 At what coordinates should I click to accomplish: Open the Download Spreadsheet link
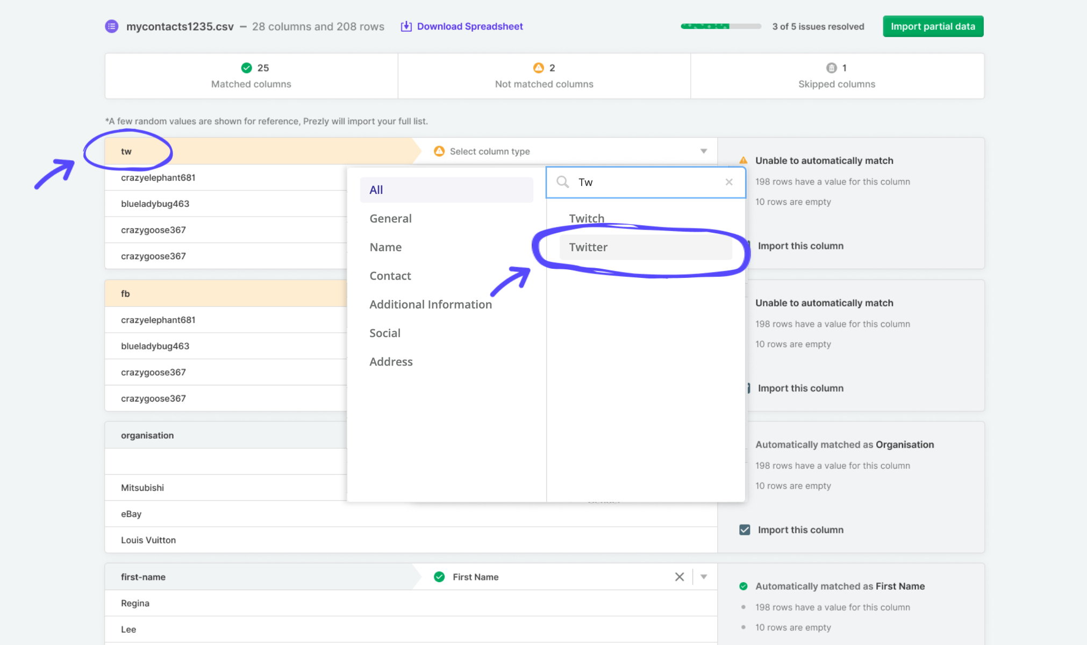[x=469, y=26]
